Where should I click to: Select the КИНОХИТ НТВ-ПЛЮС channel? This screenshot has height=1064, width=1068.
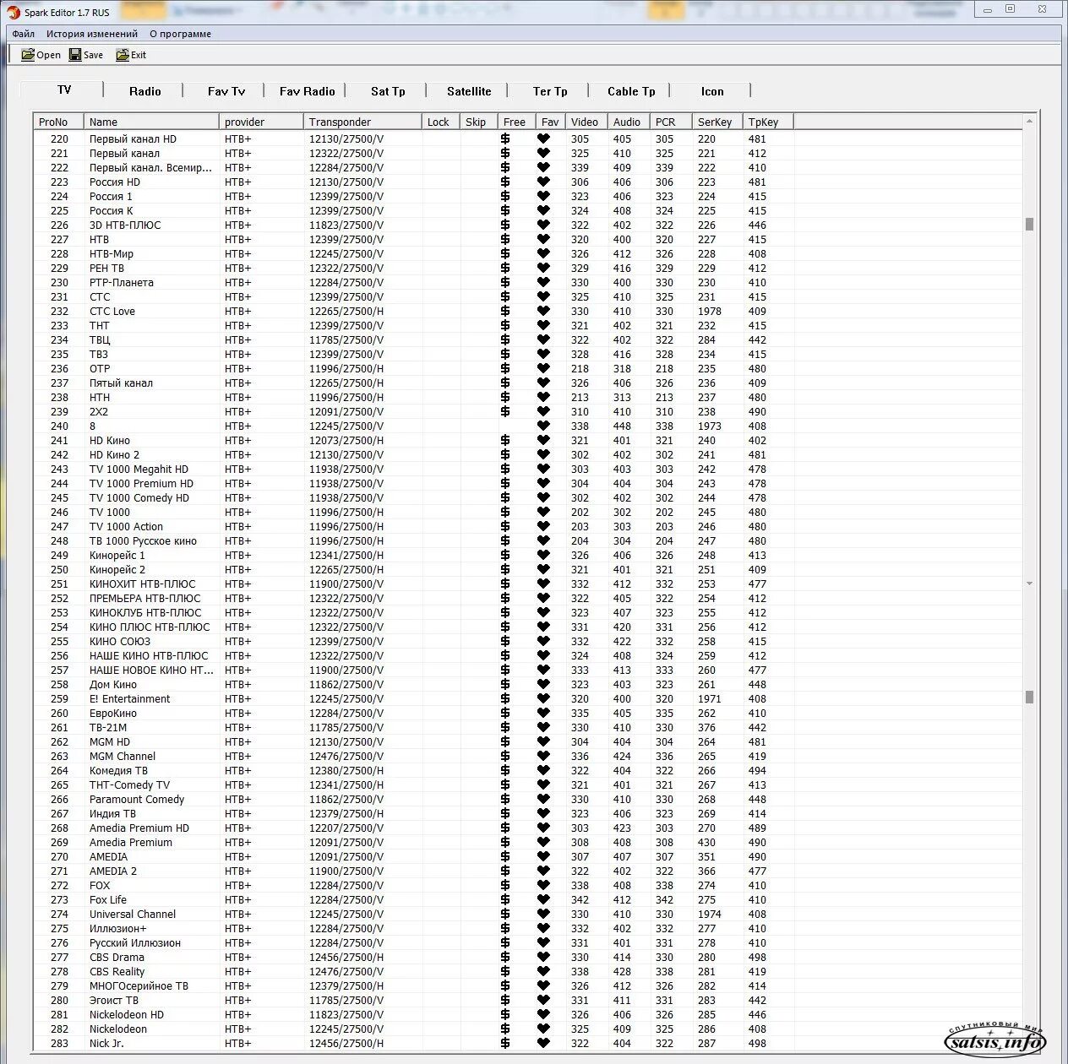[x=142, y=584]
